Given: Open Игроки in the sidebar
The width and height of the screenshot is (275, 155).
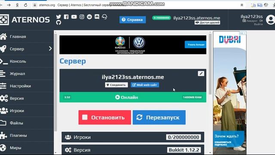Looking at the screenshot, I should pyautogui.click(x=27, y=111).
